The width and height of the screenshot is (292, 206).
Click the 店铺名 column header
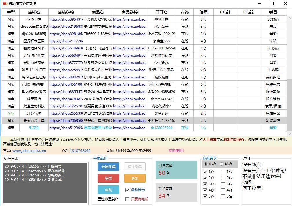34,12
